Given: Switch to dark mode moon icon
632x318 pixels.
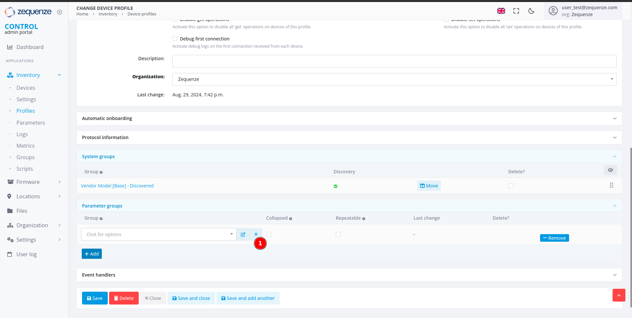Looking at the screenshot, I should pos(531,11).
